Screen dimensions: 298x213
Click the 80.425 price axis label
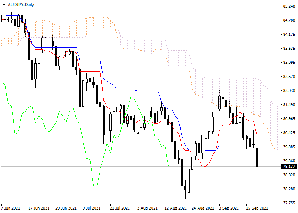click(x=289, y=133)
